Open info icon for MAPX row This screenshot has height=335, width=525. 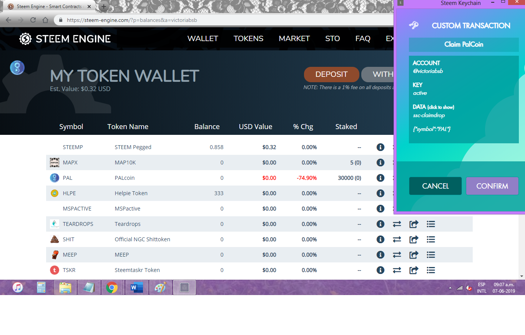[x=380, y=163]
